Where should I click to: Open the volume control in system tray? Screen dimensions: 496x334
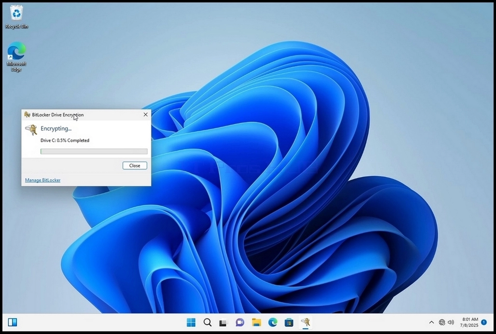[451, 322]
